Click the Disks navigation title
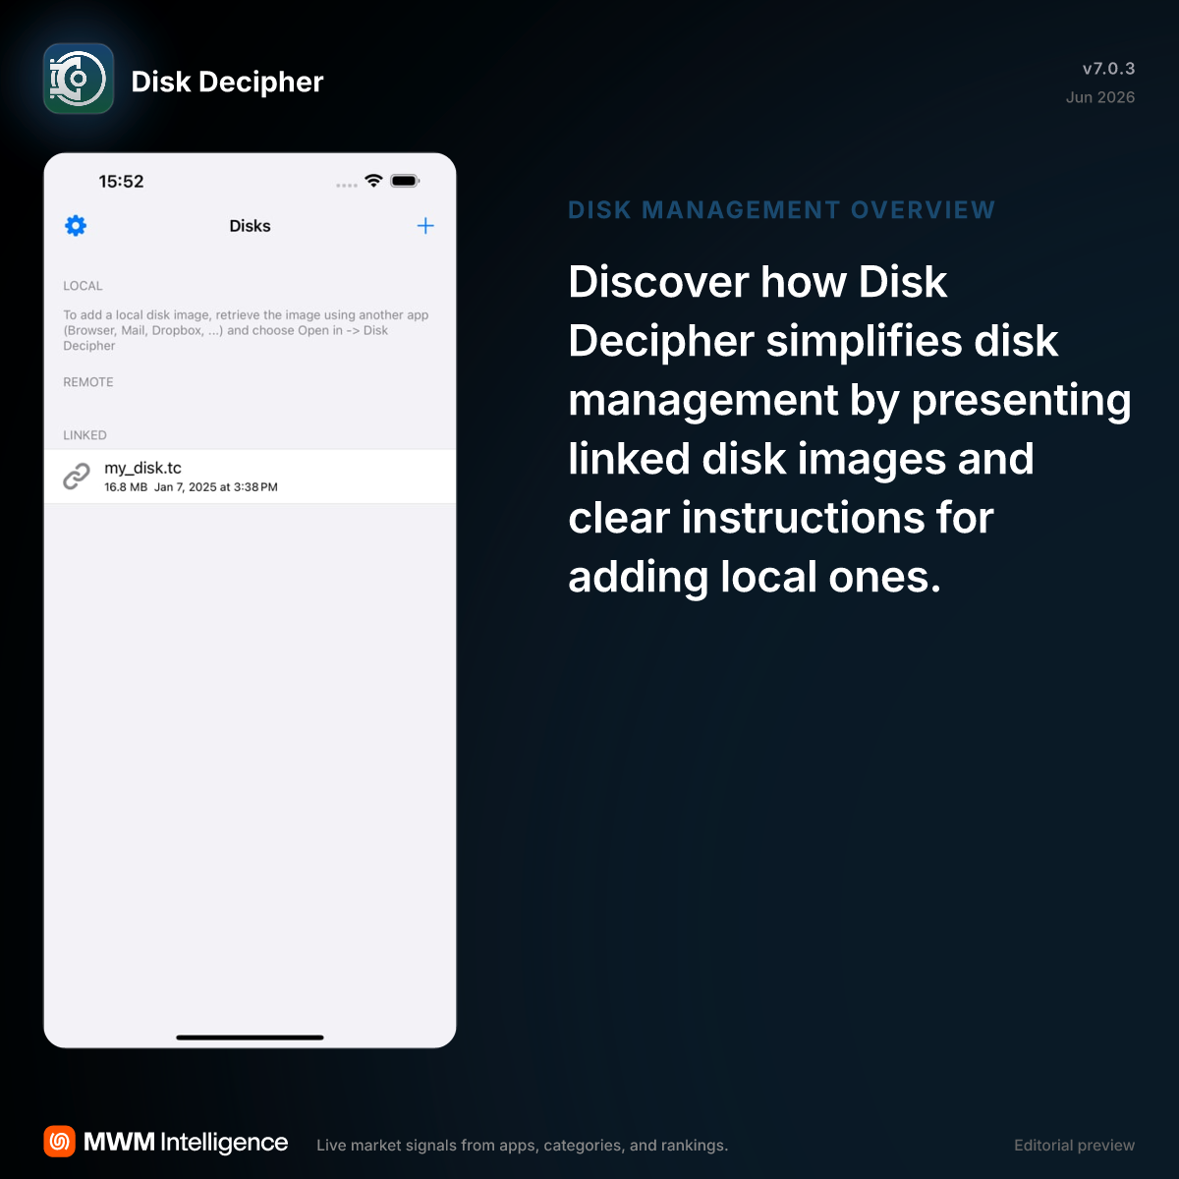This screenshot has height=1179, width=1179. pyautogui.click(x=250, y=226)
